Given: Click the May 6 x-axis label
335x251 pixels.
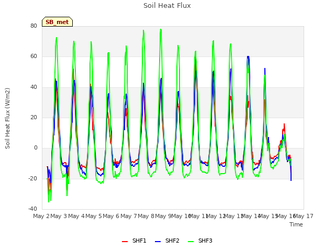Looking at the screenshot, I should tap(111, 216).
